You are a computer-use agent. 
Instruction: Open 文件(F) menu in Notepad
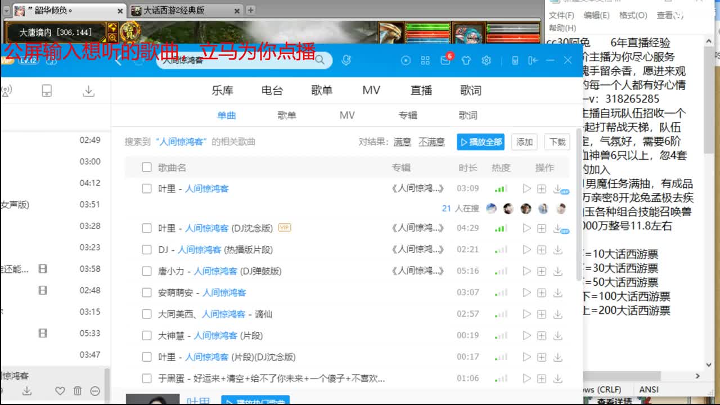pos(561,15)
